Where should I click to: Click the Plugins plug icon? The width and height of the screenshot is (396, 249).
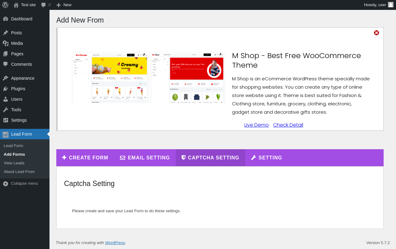click(x=6, y=89)
